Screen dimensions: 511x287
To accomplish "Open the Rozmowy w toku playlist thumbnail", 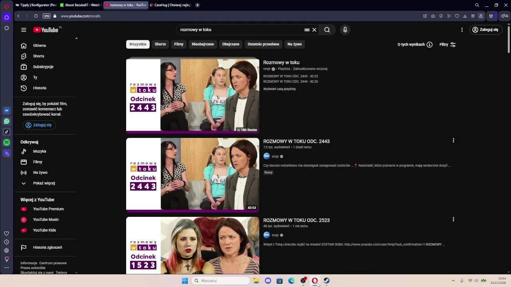I will pyautogui.click(x=192, y=96).
